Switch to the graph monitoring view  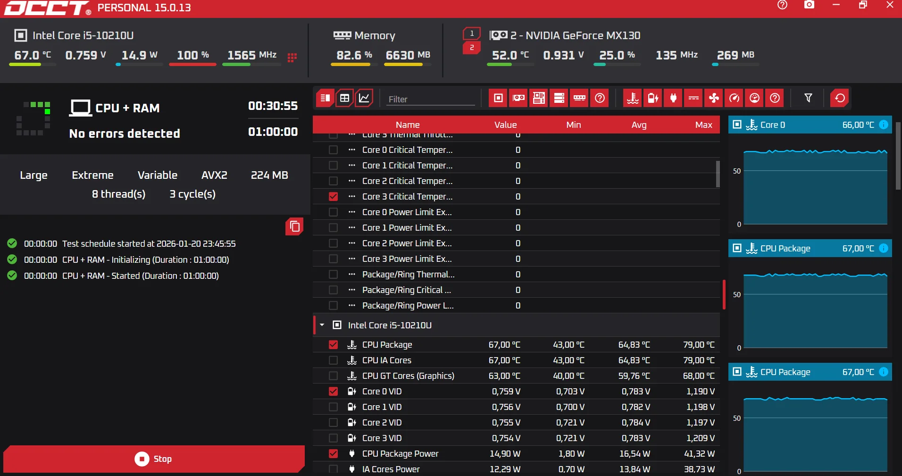coord(364,98)
